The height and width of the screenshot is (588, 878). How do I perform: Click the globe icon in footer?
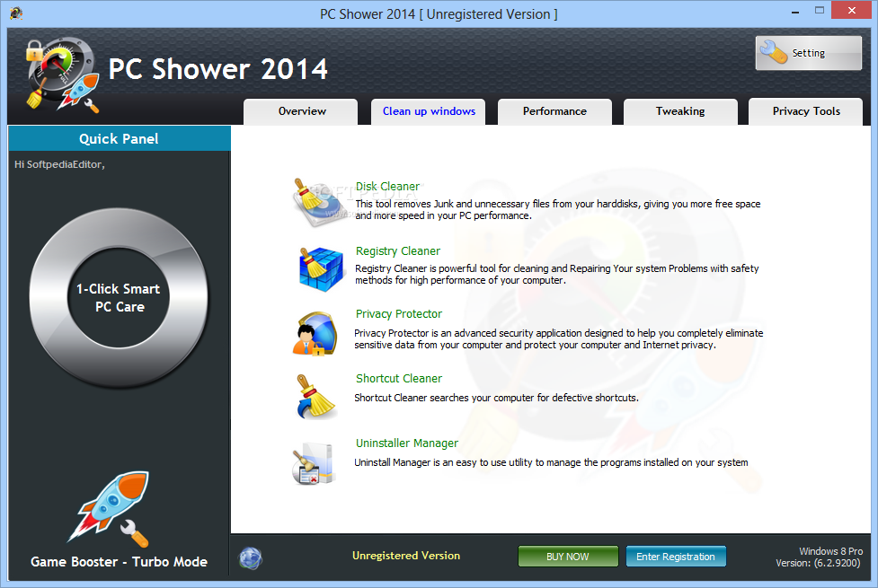251,557
